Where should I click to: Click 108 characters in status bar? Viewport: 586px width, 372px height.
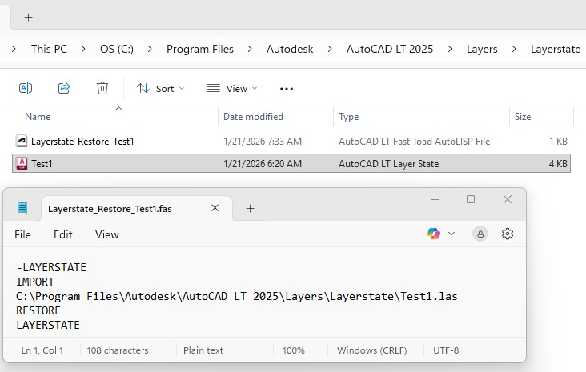coord(118,350)
